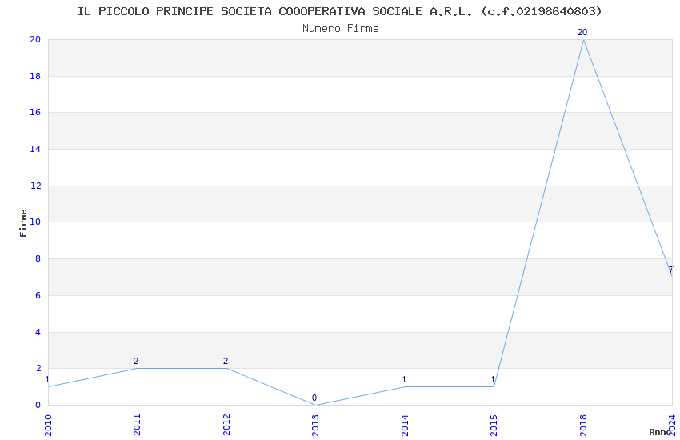This screenshot has height=440, width=680.
Task: Select x-axis year 2010
Action: 48,426
